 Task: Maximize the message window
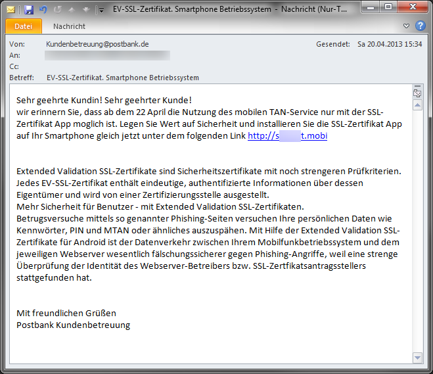(388, 7)
